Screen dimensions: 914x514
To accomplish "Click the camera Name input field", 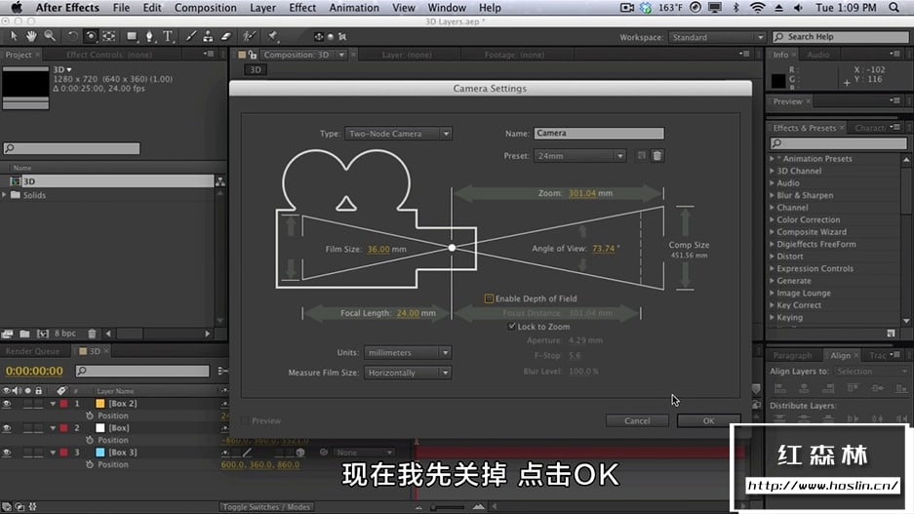I will point(599,134).
